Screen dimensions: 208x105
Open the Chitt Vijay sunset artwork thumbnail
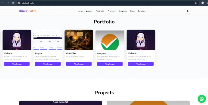(x=79, y=40)
